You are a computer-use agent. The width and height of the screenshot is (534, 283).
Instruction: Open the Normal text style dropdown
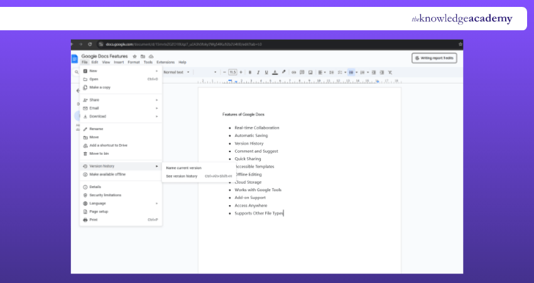click(x=177, y=72)
